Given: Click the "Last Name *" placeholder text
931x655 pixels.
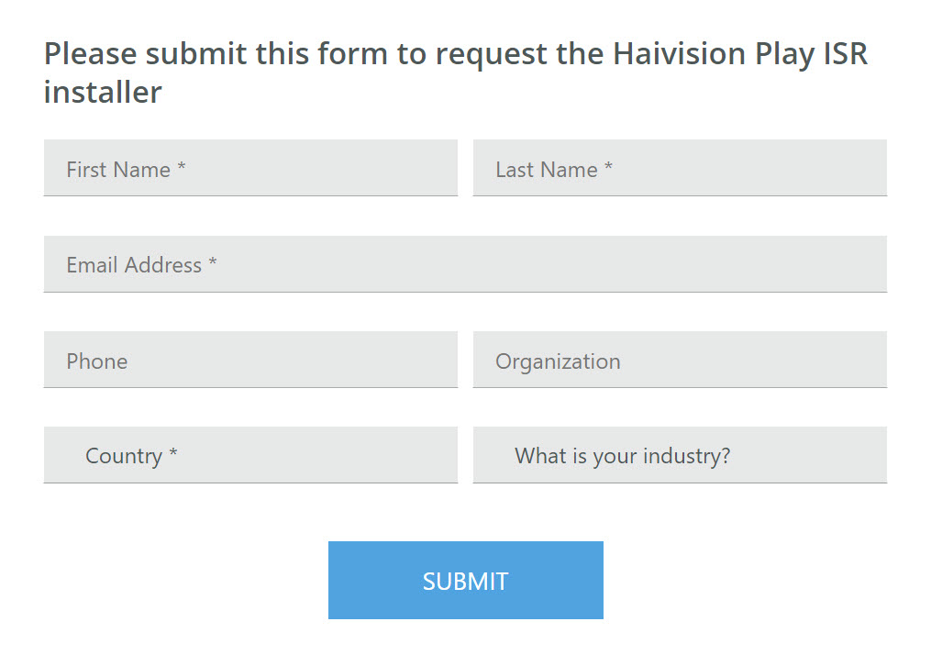Looking at the screenshot, I should point(554,170).
